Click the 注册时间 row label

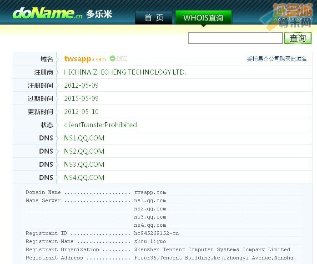pyautogui.click(x=40, y=85)
